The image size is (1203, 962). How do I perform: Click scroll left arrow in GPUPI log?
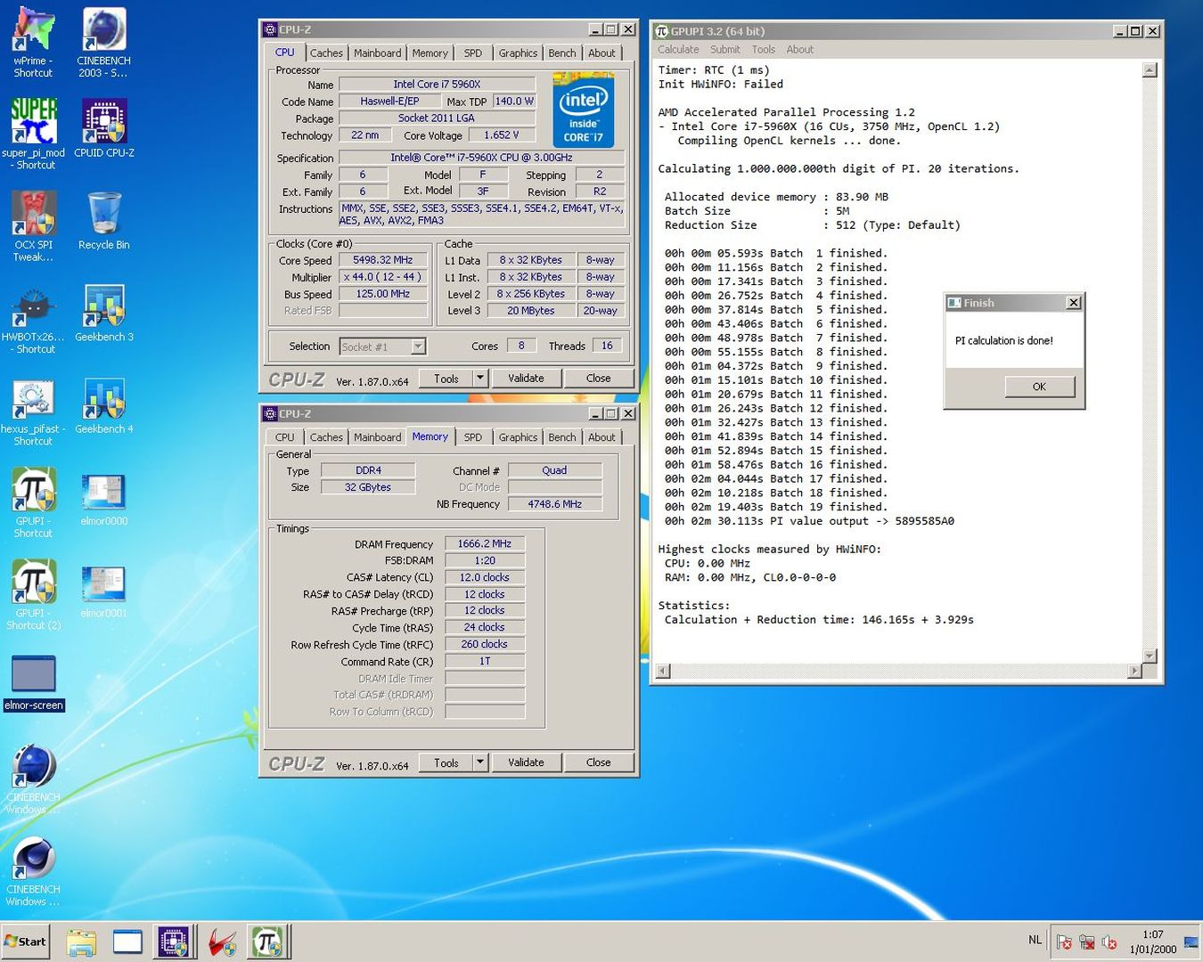(x=663, y=671)
